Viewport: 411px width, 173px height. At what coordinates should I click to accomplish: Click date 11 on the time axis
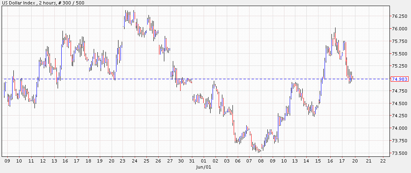[x=31, y=161]
